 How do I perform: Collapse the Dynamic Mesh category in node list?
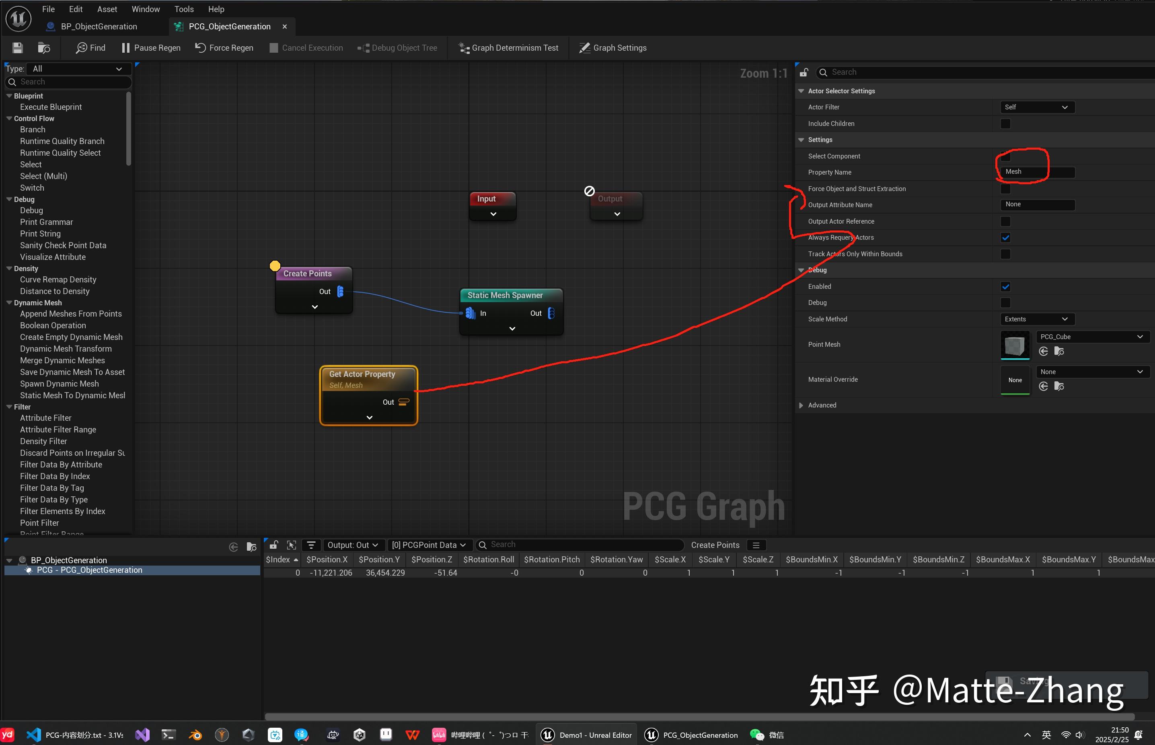(9, 303)
